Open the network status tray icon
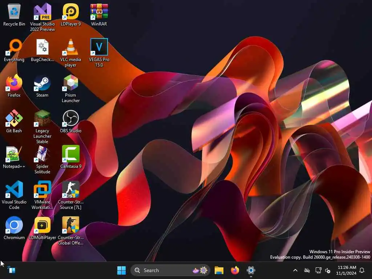The height and width of the screenshot is (279, 372). click(x=318, y=270)
